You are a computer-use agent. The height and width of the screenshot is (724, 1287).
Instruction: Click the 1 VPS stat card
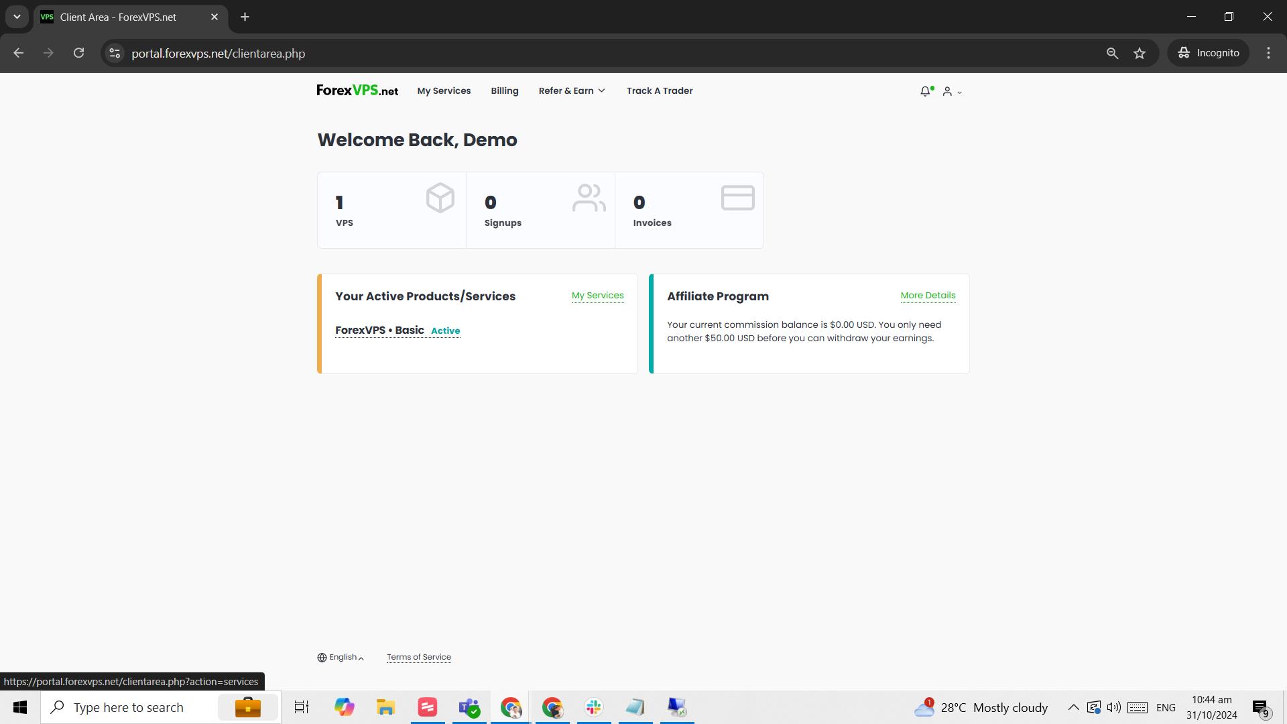pyautogui.click(x=391, y=210)
